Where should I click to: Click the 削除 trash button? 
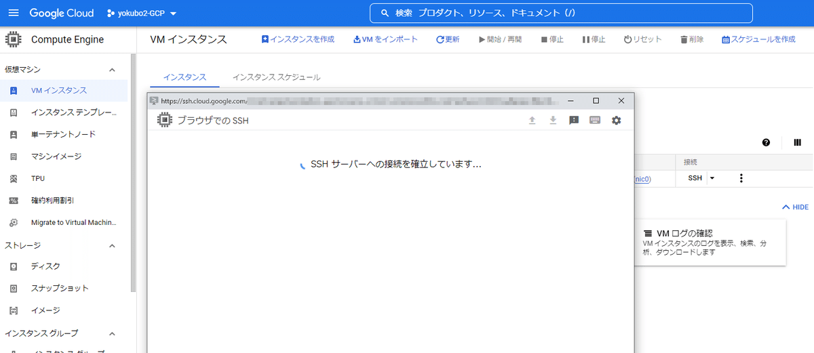pyautogui.click(x=692, y=39)
